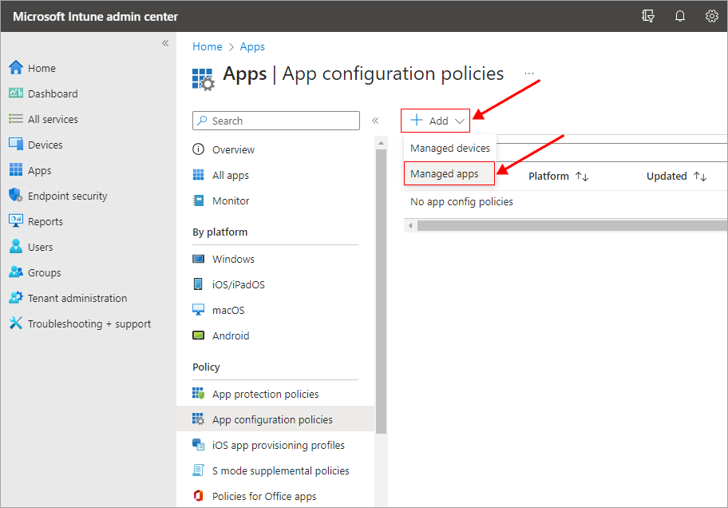728x508 pixels.
Task: Open the notifications bell icon
Action: pos(680,16)
